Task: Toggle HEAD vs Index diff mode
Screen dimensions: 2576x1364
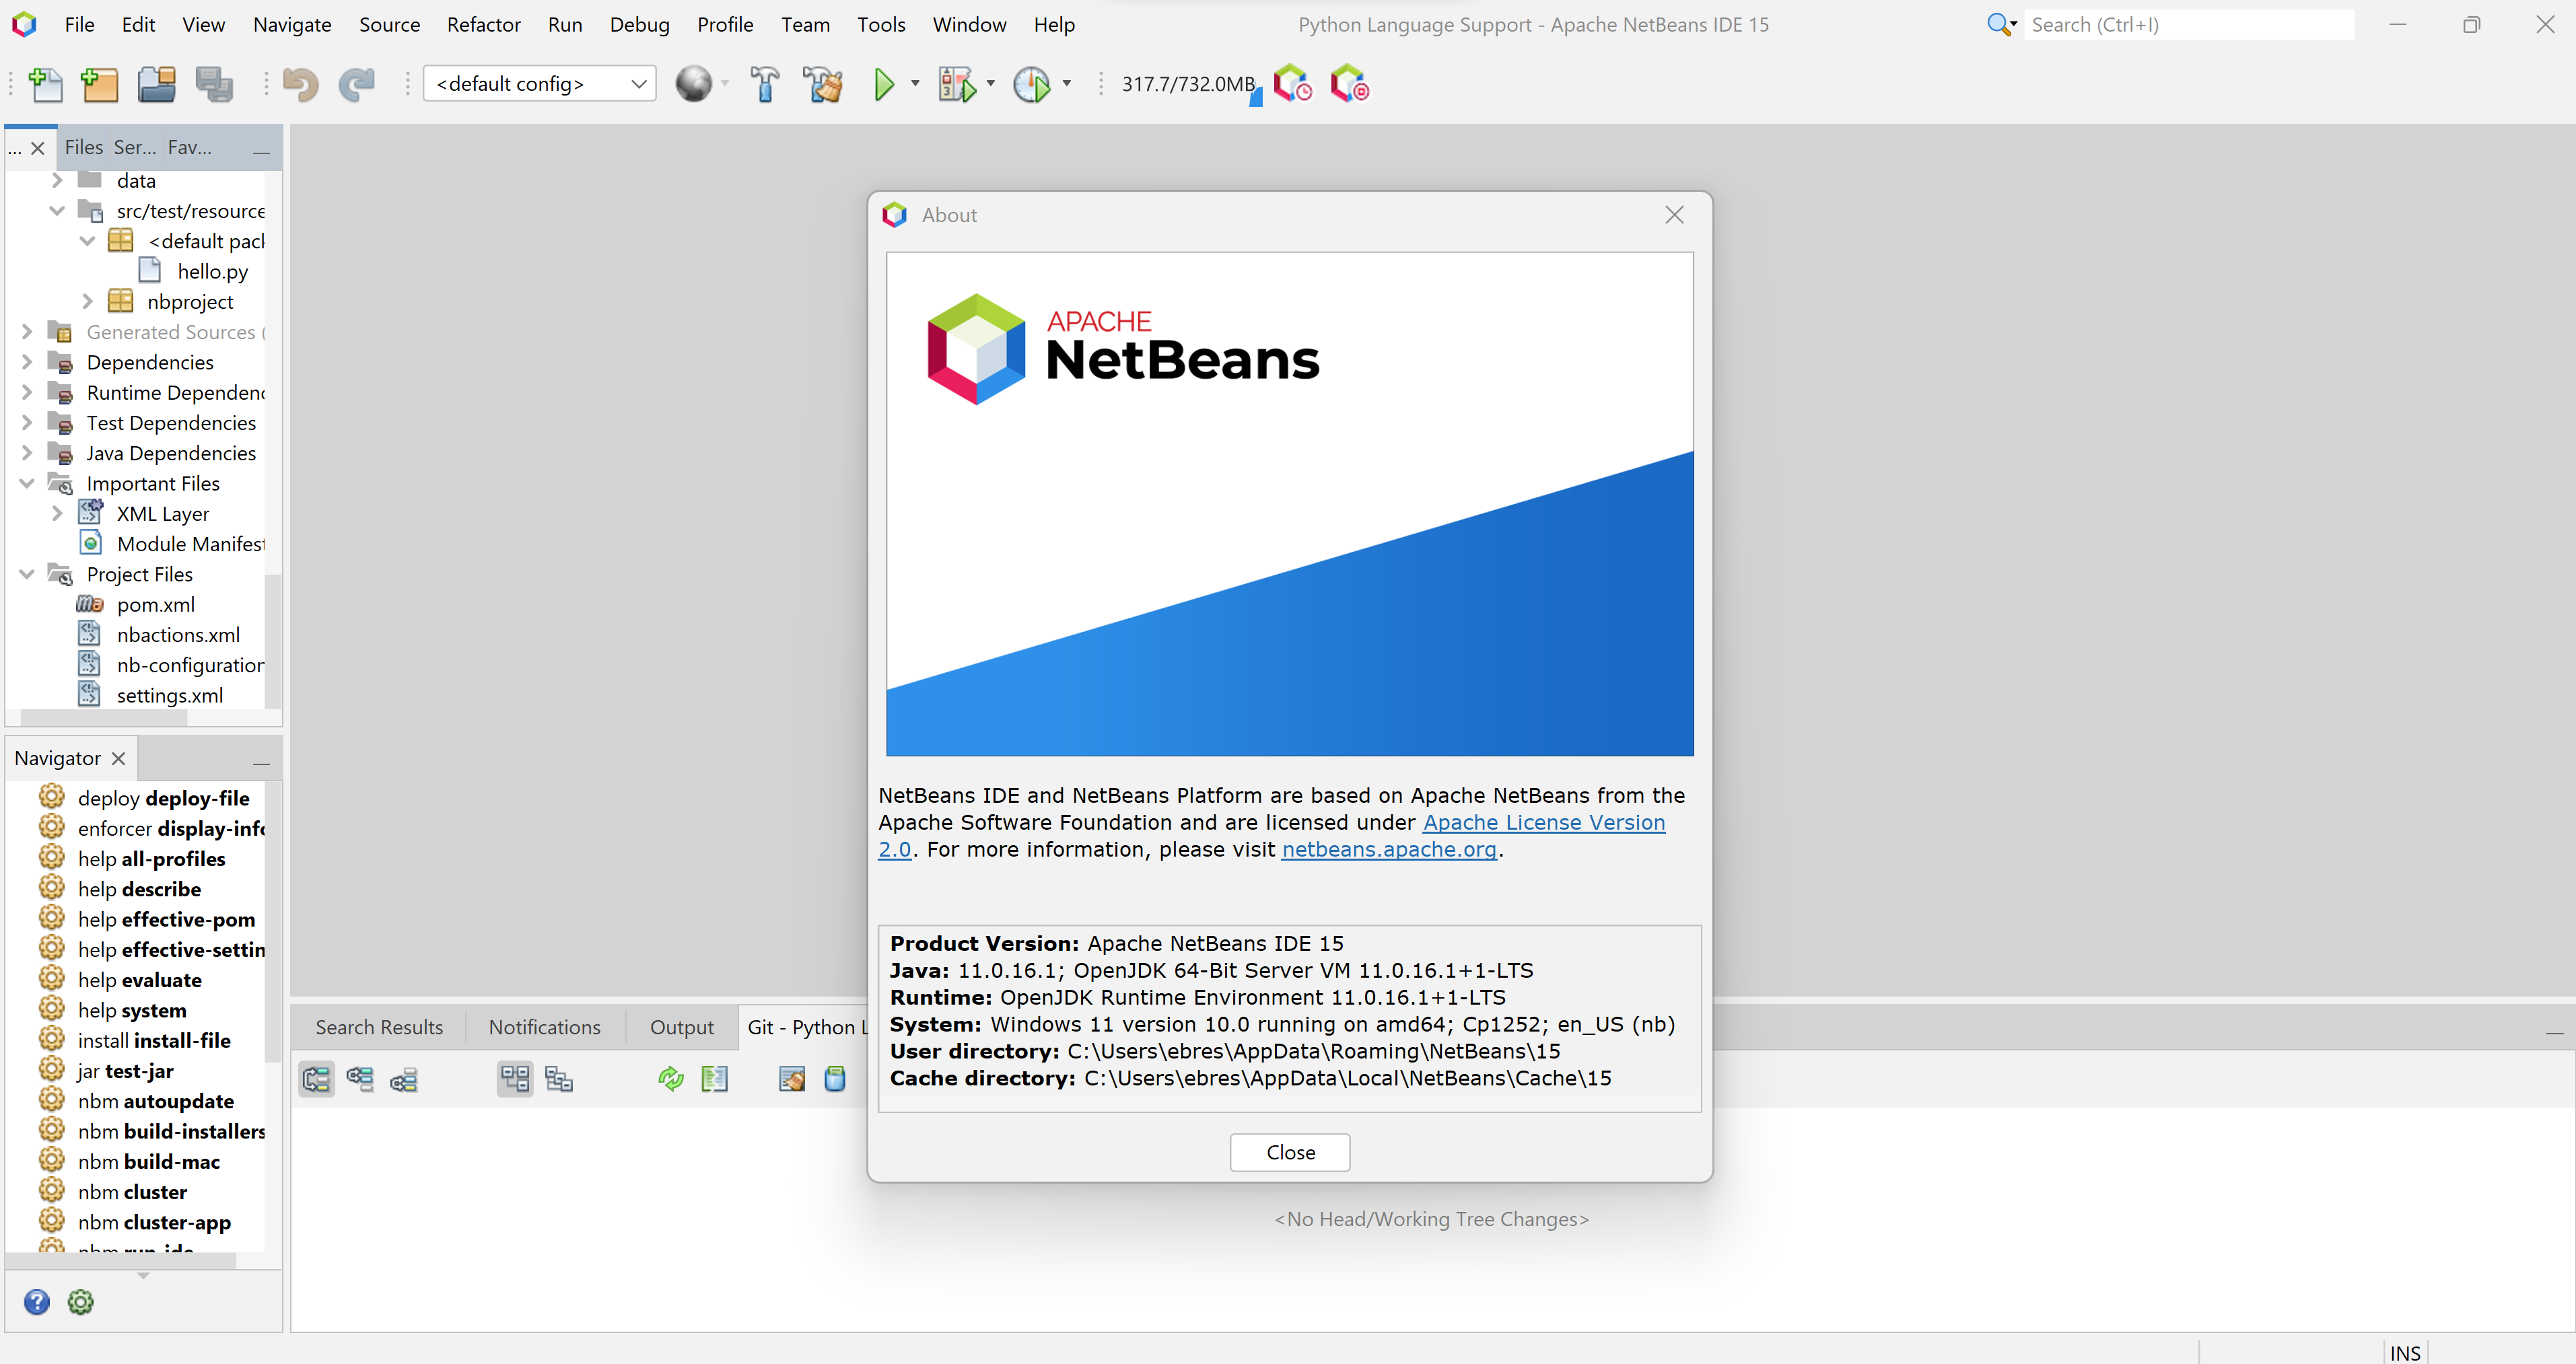Action: point(360,1078)
